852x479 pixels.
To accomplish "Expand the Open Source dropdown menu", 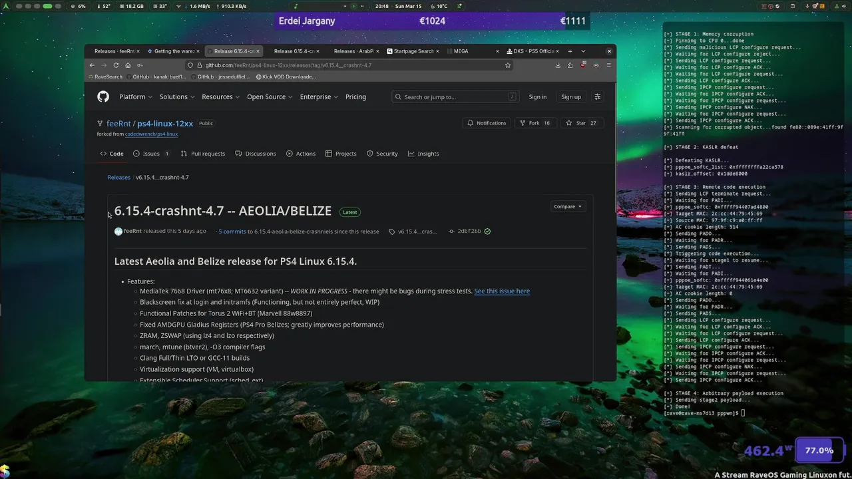I will (270, 96).
